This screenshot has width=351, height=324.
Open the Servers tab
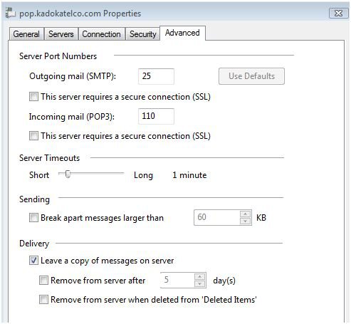point(61,34)
